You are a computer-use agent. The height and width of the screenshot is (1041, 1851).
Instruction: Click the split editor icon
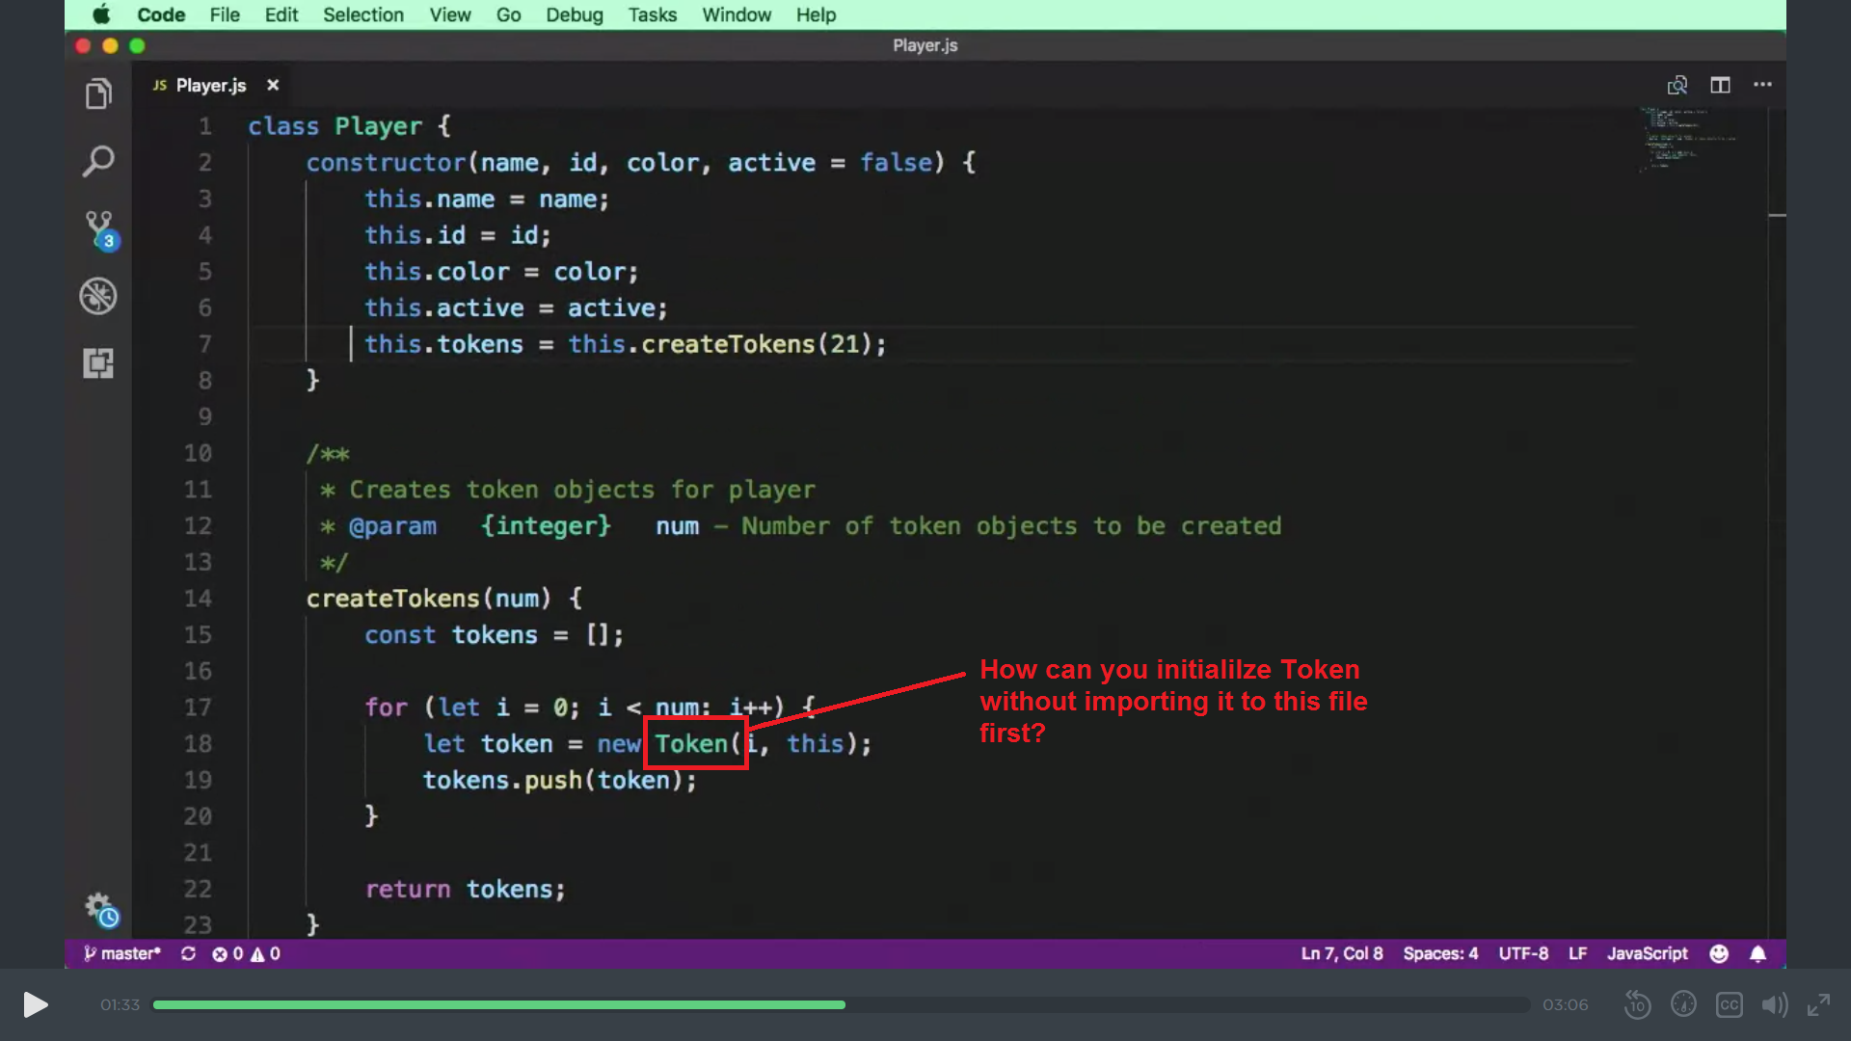[1720, 85]
